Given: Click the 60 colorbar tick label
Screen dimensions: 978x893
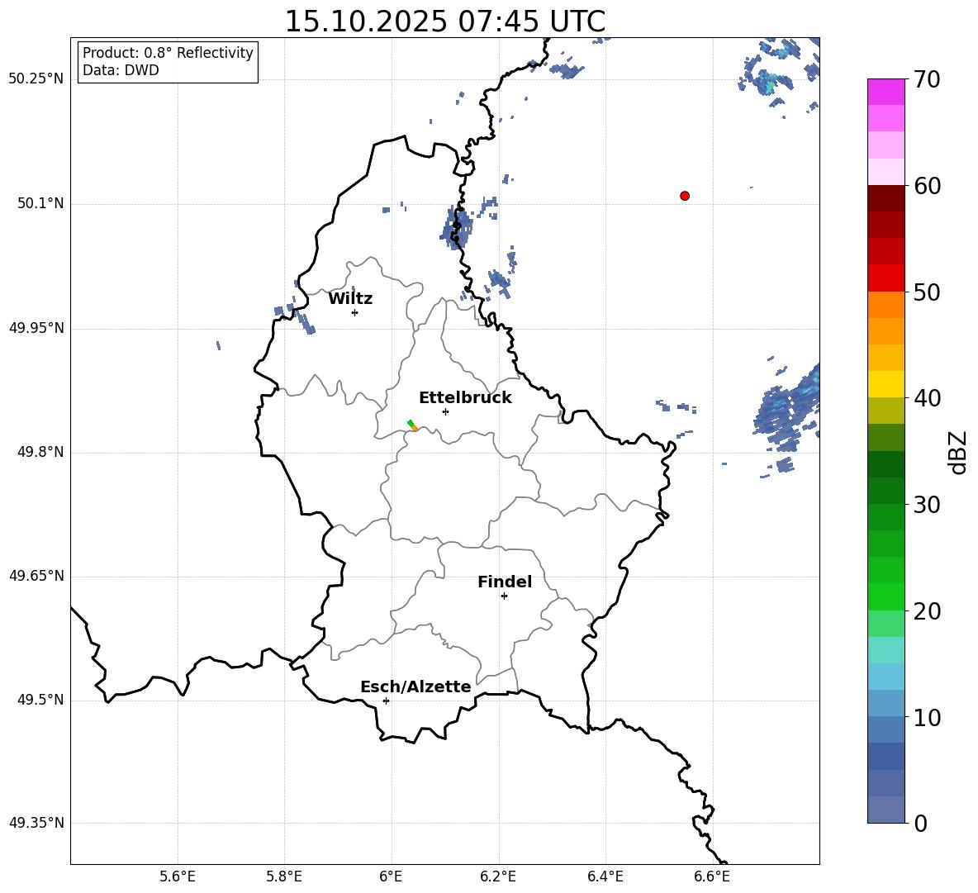Looking at the screenshot, I should pos(927,186).
